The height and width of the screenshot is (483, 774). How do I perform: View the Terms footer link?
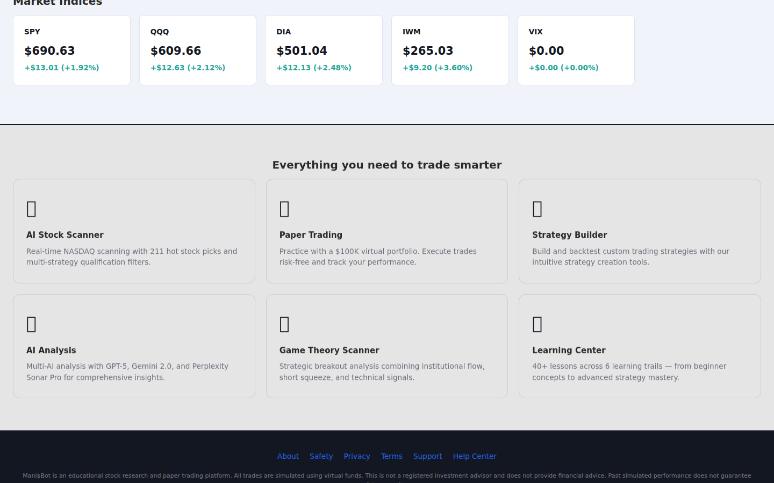[391, 456]
